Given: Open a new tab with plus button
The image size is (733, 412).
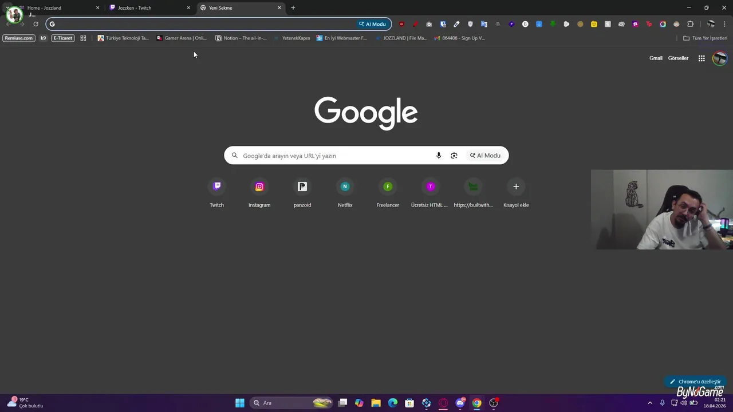Looking at the screenshot, I should pyautogui.click(x=293, y=8).
